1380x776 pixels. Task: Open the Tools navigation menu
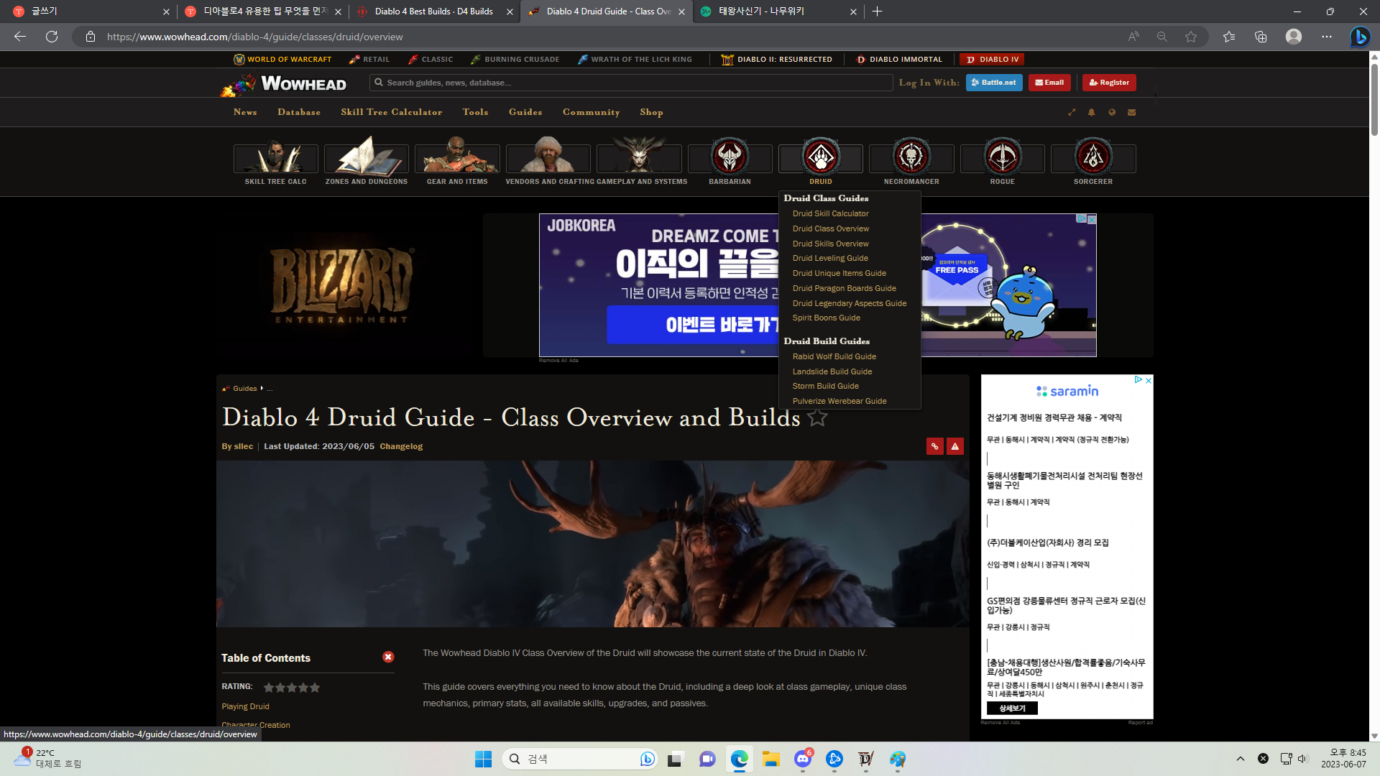click(475, 112)
